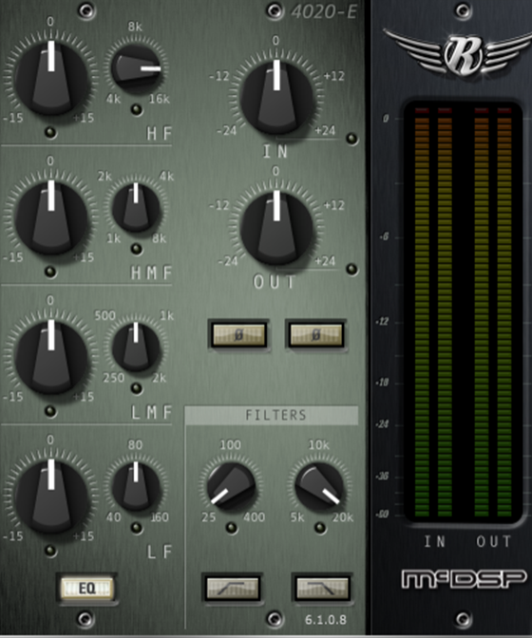The width and height of the screenshot is (532, 638).
Task: Click the LED beside the IN knob
Action: (351, 139)
